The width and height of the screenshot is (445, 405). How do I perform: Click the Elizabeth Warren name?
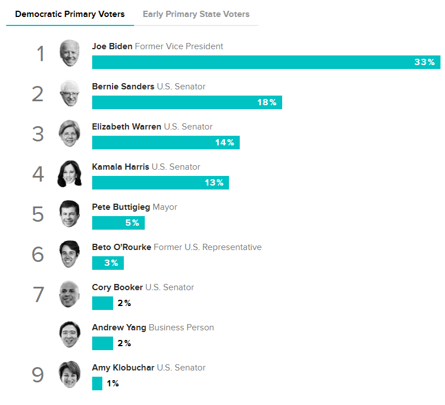click(127, 127)
